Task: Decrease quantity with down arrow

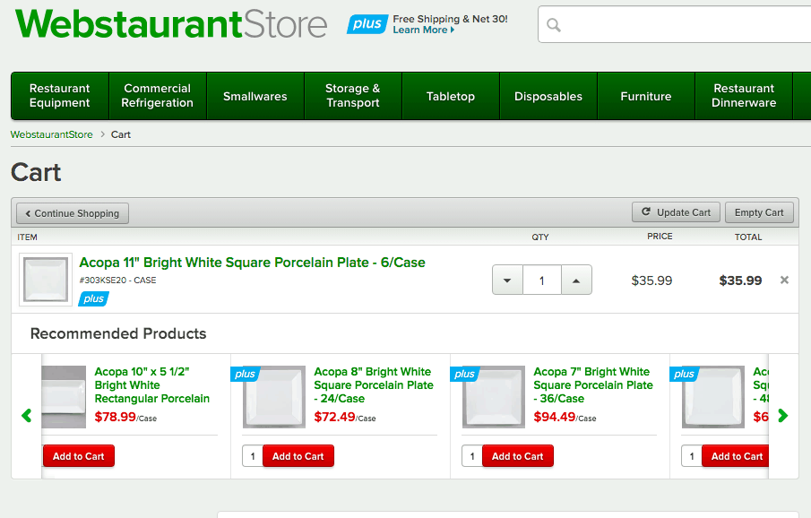Action: [507, 280]
